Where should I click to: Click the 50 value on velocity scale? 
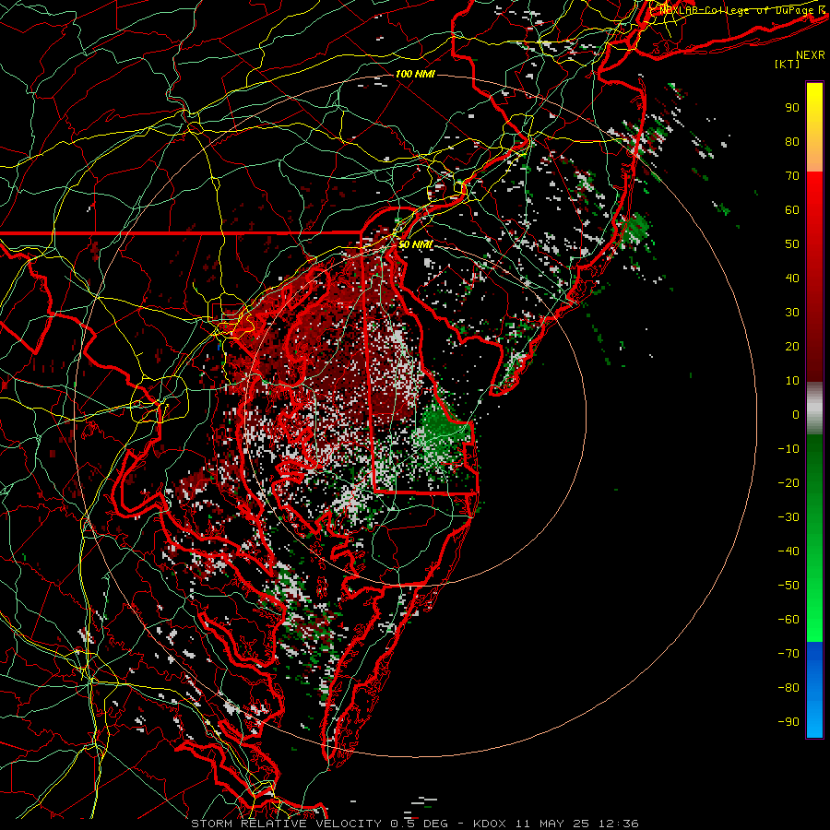coord(792,244)
